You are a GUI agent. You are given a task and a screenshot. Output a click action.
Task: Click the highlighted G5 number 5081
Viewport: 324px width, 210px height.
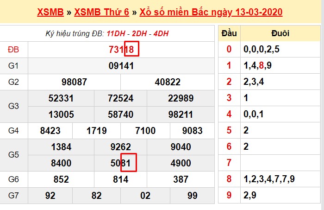[121, 163]
